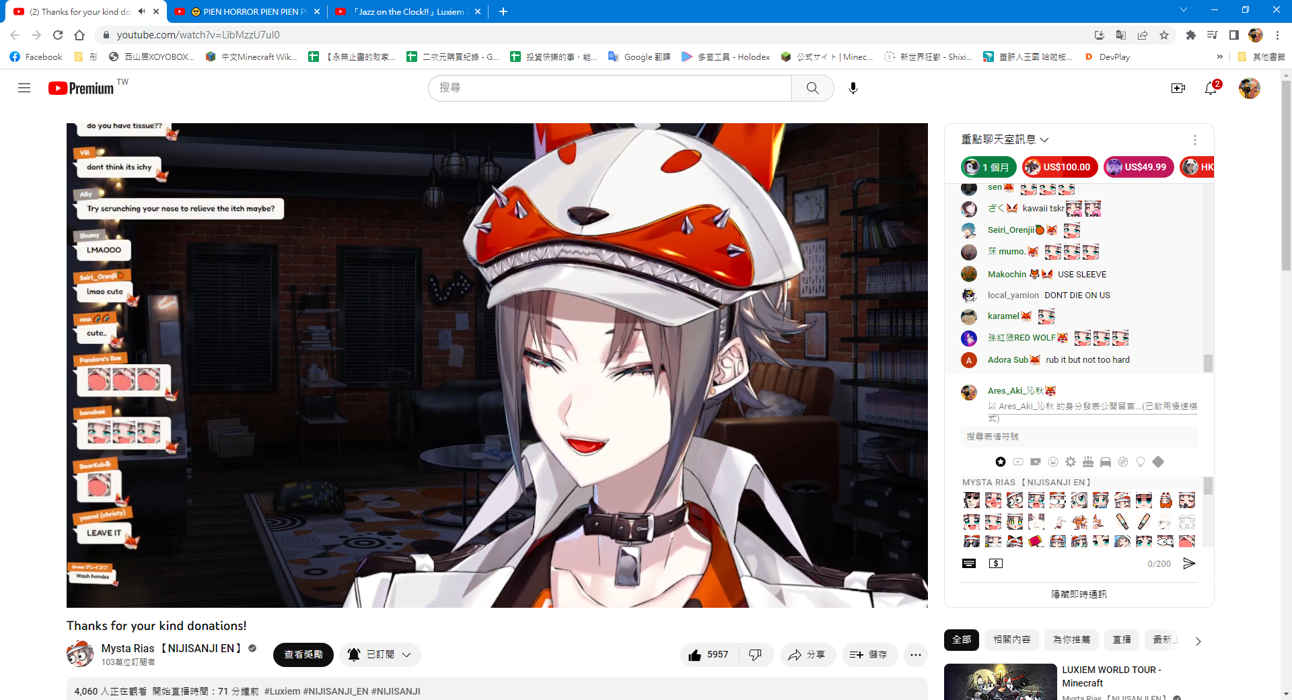The height and width of the screenshot is (700, 1292).
Task: Mute the tab playing Thanks for your kind donations
Action: point(142,11)
